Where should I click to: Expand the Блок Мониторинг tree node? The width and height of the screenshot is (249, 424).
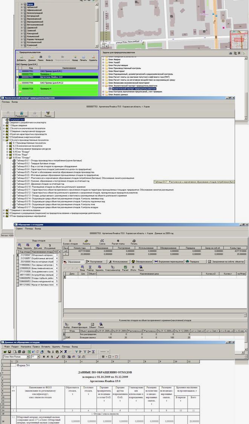[x=103, y=71]
